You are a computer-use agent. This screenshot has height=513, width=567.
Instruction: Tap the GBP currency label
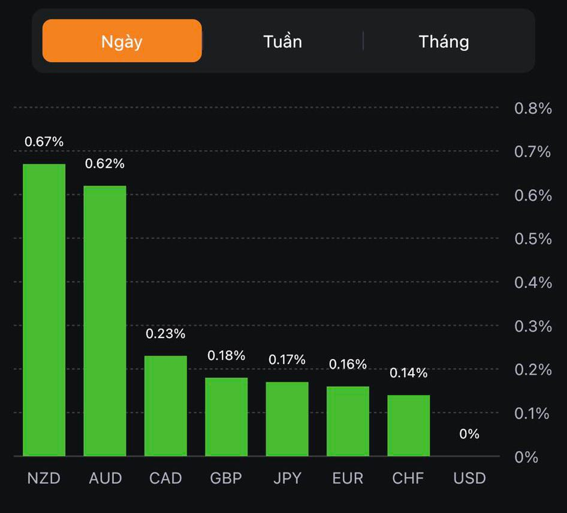click(226, 479)
